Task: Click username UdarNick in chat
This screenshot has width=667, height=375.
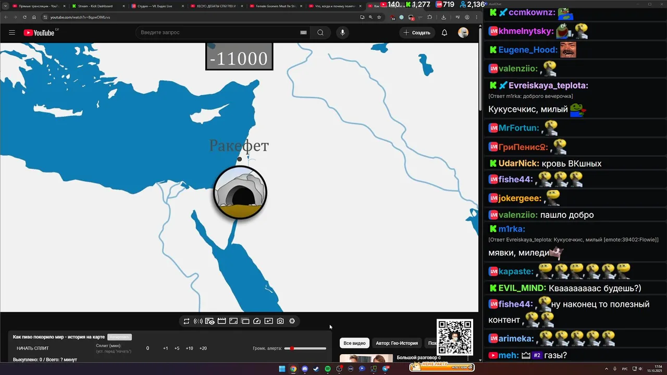Action: [x=518, y=163]
